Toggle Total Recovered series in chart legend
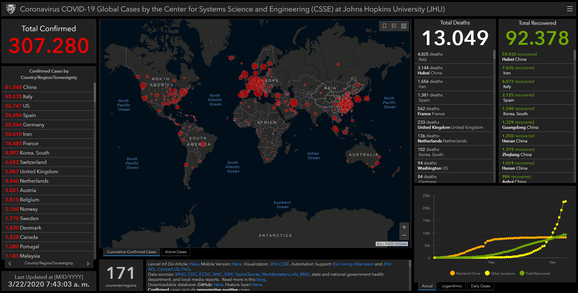 (534, 273)
